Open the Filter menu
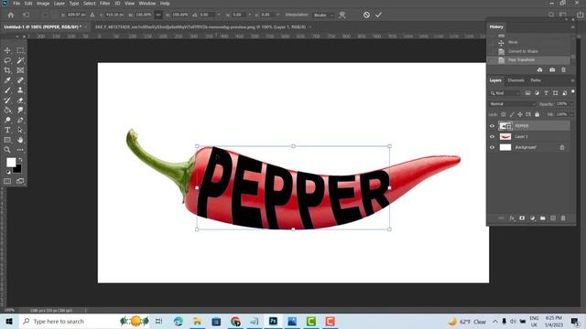 [x=104, y=4]
